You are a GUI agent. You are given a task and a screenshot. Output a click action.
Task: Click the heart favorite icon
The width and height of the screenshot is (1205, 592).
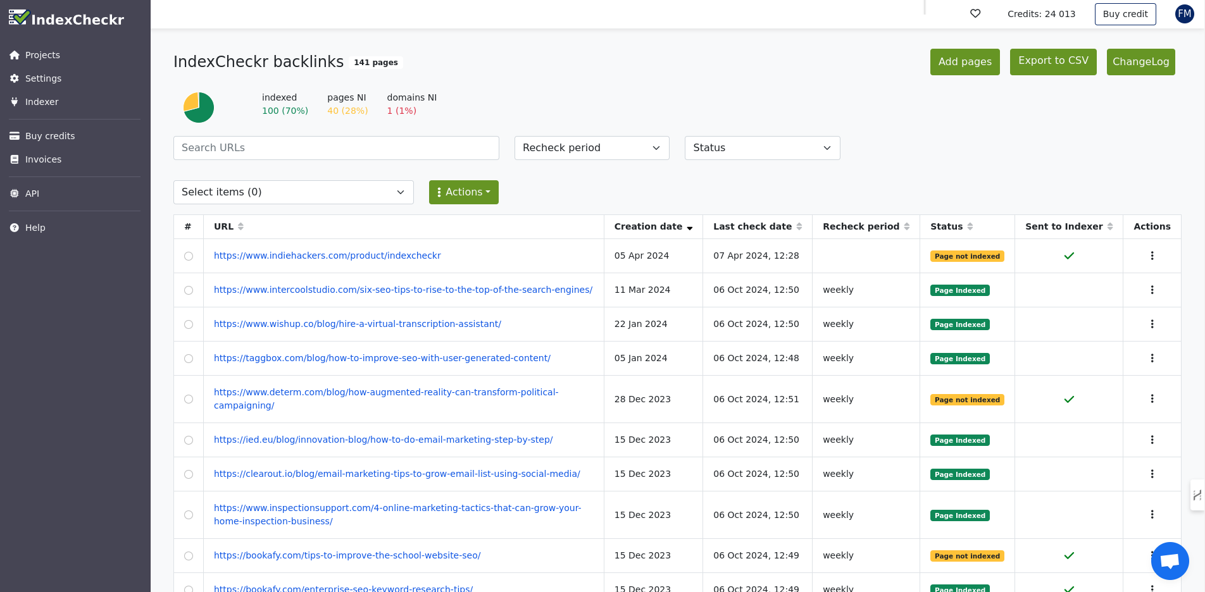[975, 13]
